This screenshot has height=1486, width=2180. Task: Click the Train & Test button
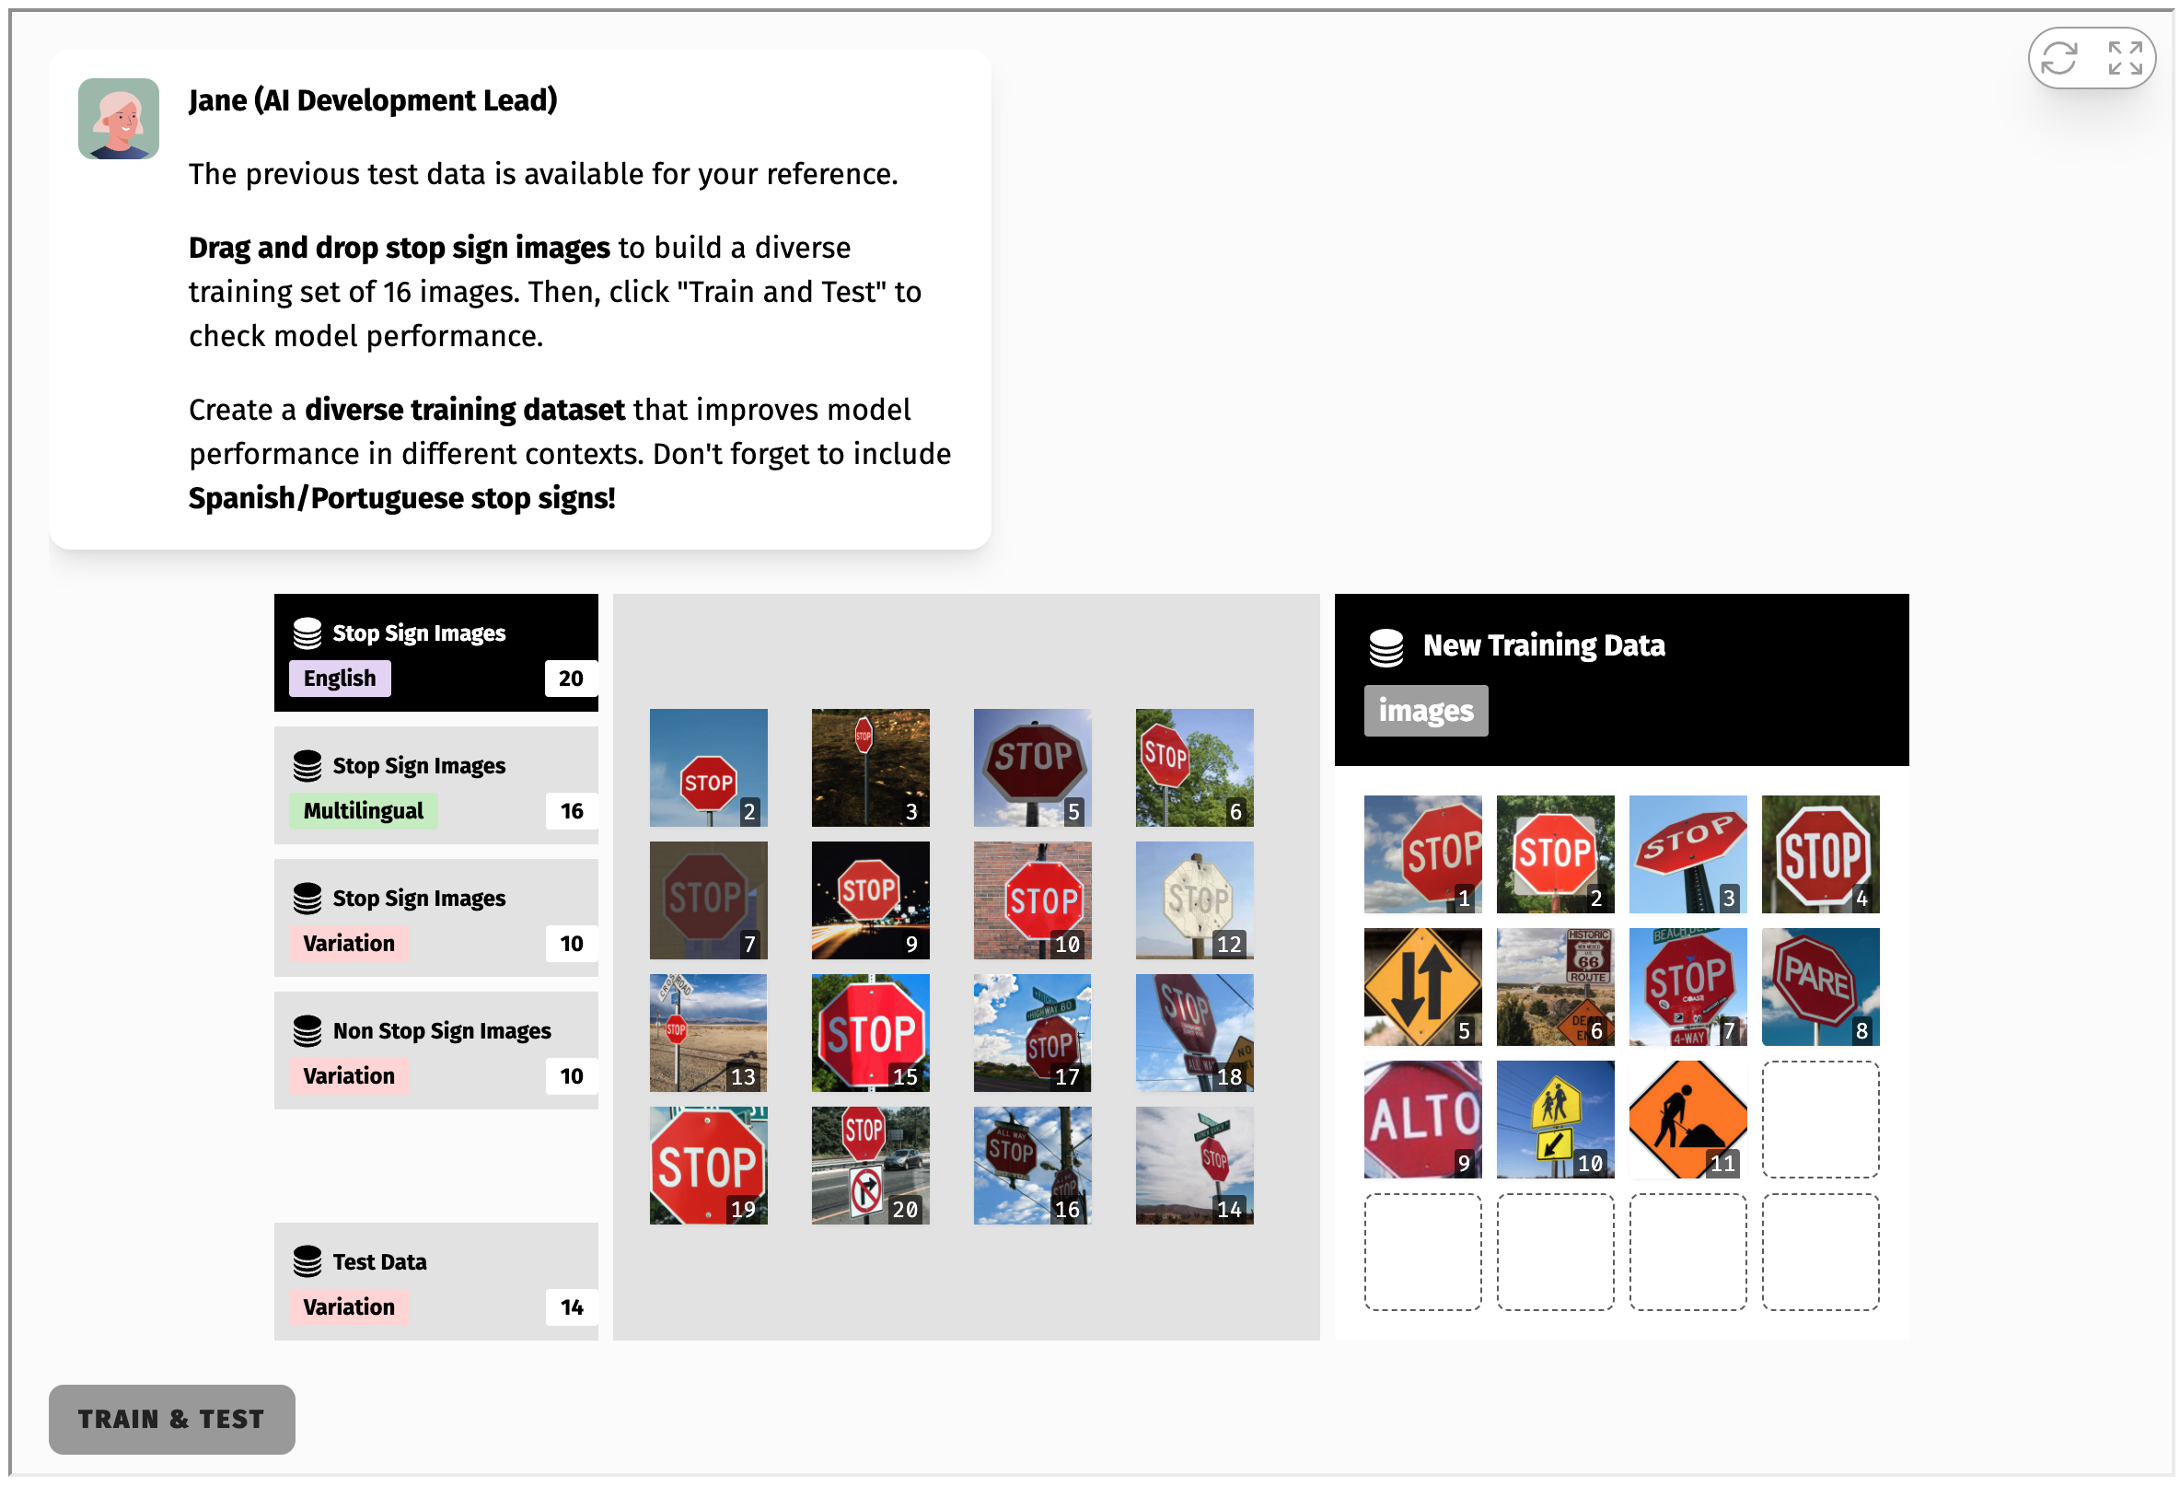pyautogui.click(x=171, y=1420)
